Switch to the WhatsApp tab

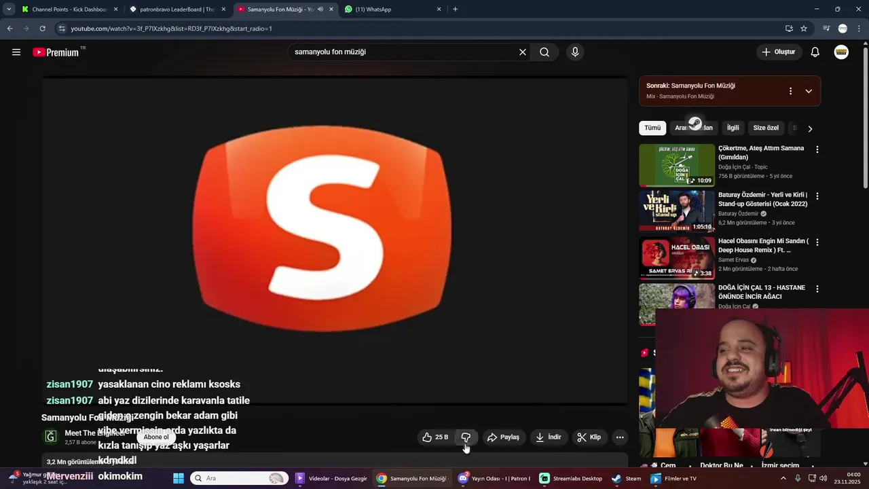[x=392, y=10]
